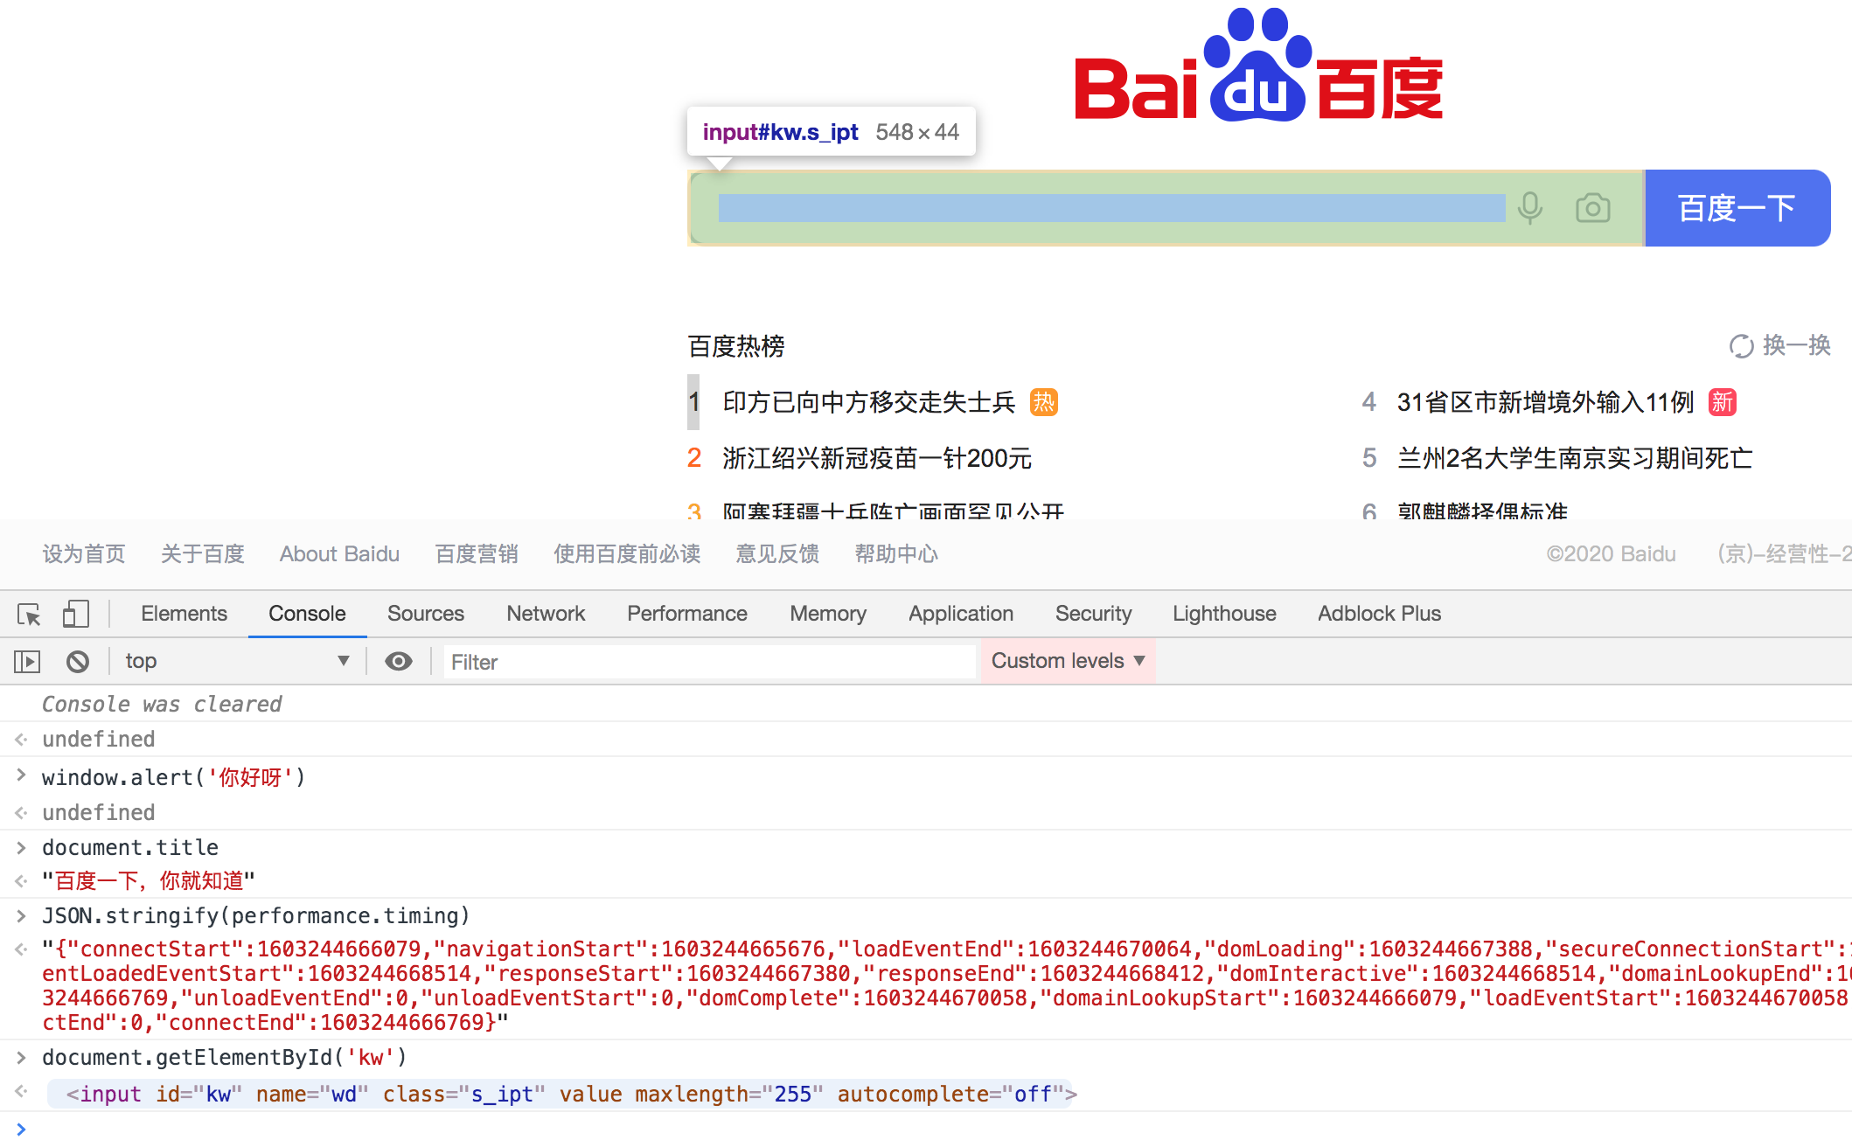Viewport: 1852px width, 1147px height.
Task: Click the Baidu logo
Action: pyautogui.click(x=1258, y=66)
